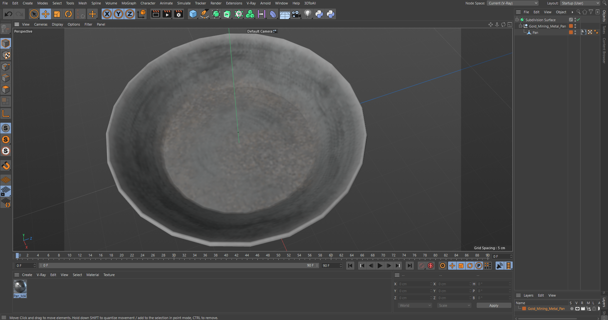Add a Subdivision Surface generator icon
The image size is (608, 320).
[x=216, y=14]
